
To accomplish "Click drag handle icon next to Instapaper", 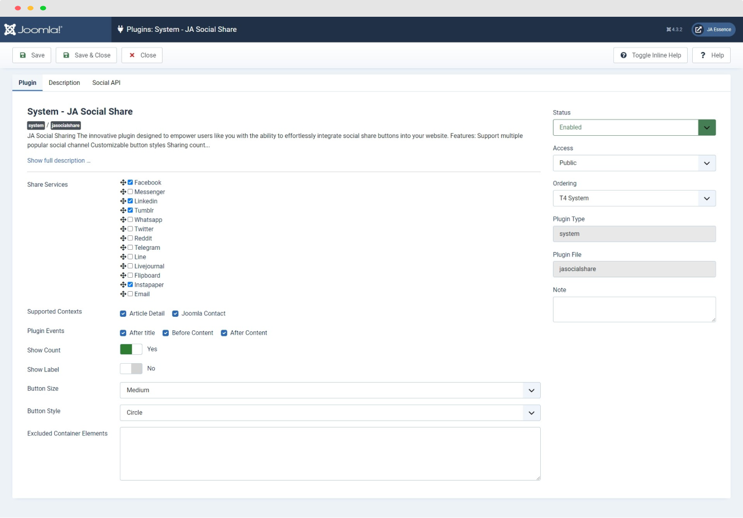I will (x=123, y=285).
